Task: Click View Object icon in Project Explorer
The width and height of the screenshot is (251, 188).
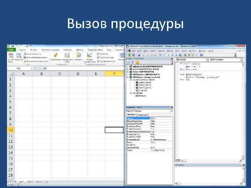Action: [x=132, y=62]
